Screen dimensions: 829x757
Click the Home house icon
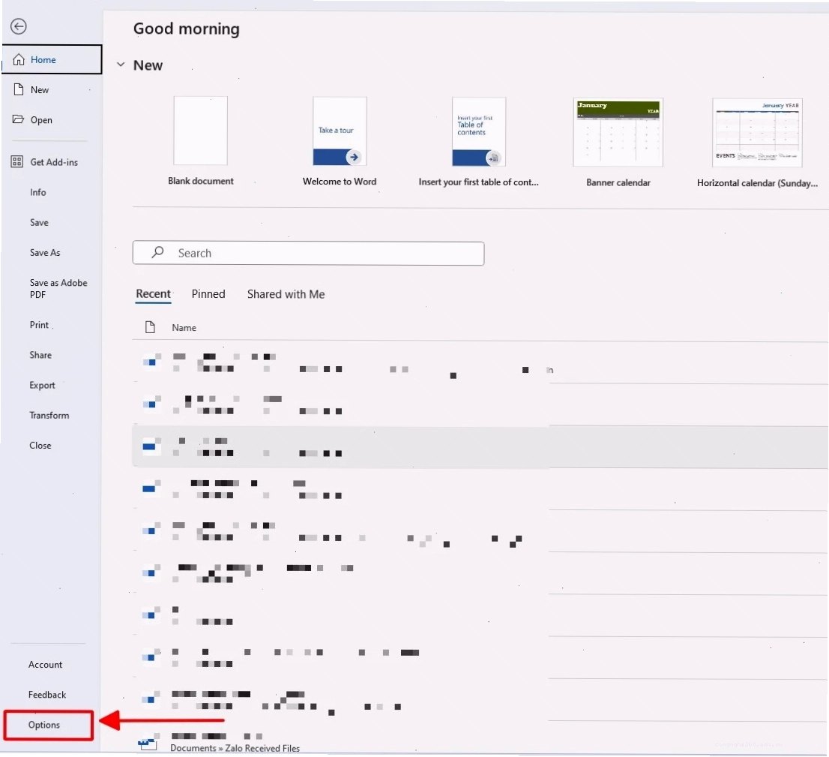pyautogui.click(x=19, y=60)
